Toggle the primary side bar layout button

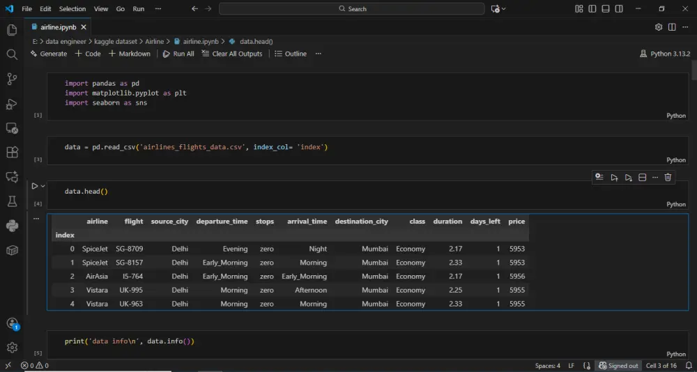tap(592, 9)
